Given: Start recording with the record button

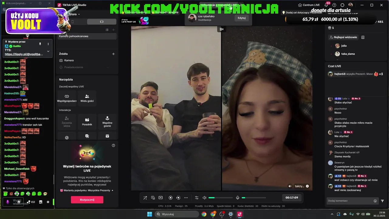Looking at the screenshot, I should (170, 198).
